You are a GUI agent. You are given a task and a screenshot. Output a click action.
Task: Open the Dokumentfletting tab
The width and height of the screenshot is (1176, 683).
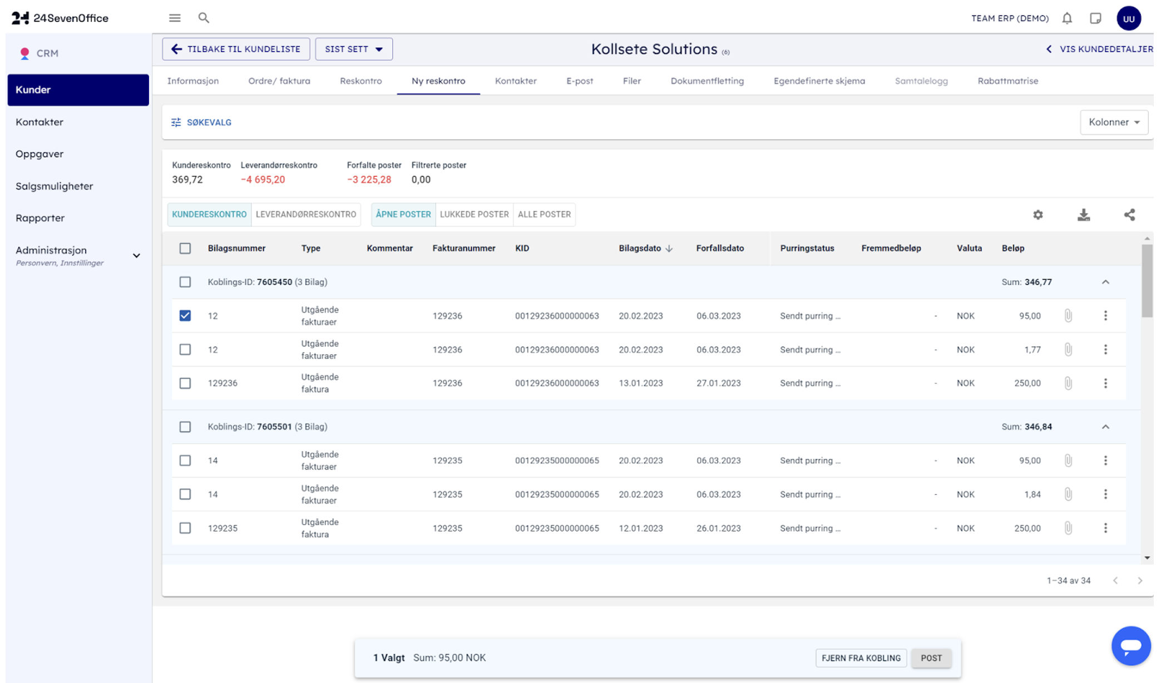707,81
